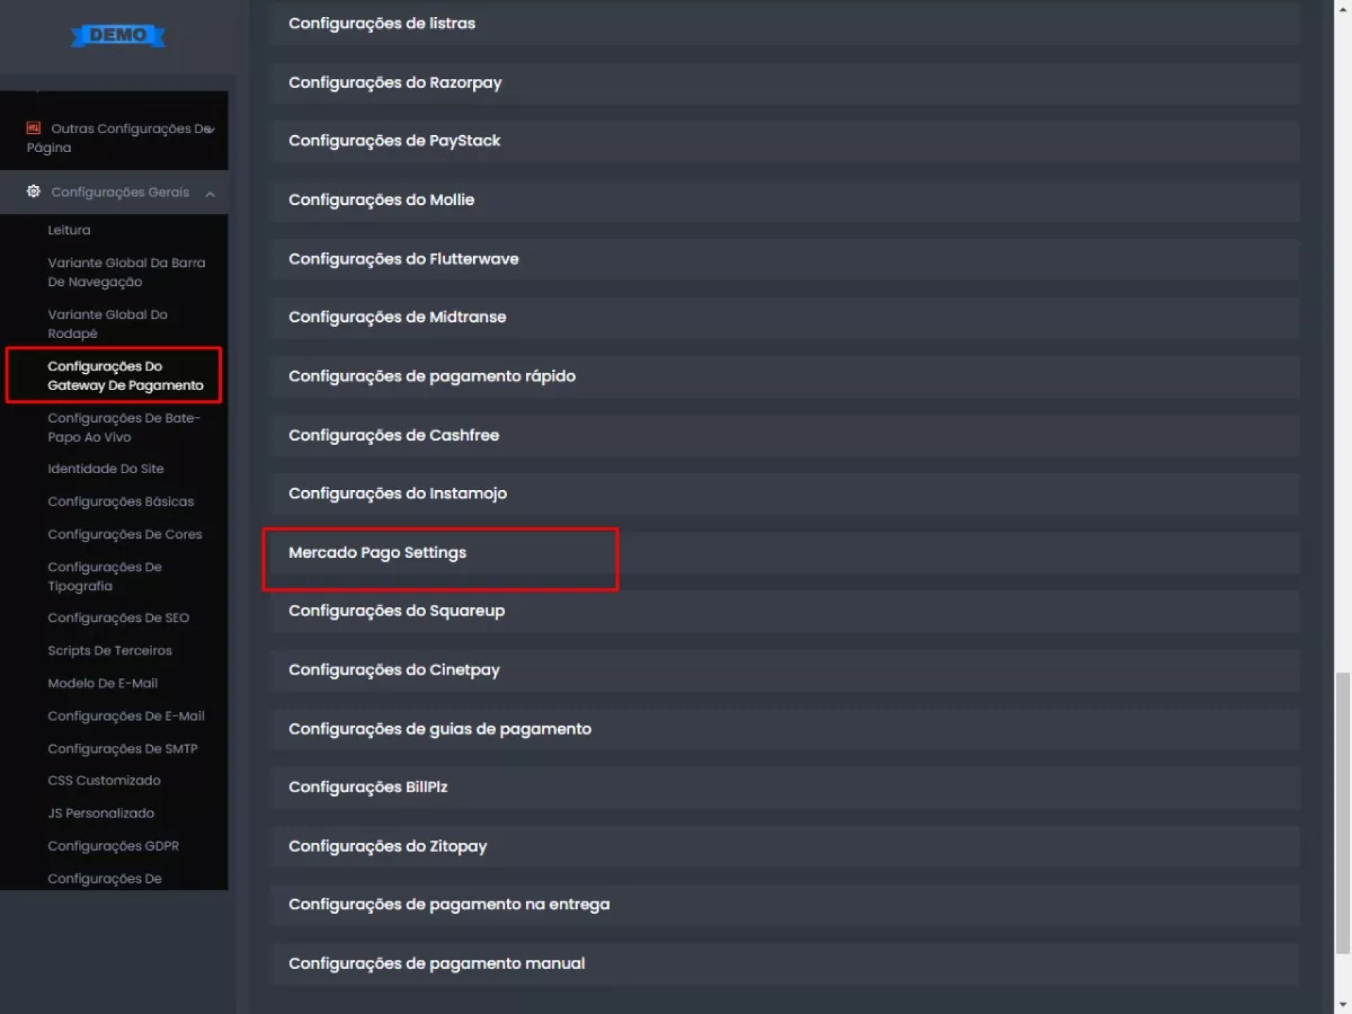Image resolution: width=1352 pixels, height=1014 pixels.
Task: Click the Configurações Gerais gear icon
Action: 33,192
